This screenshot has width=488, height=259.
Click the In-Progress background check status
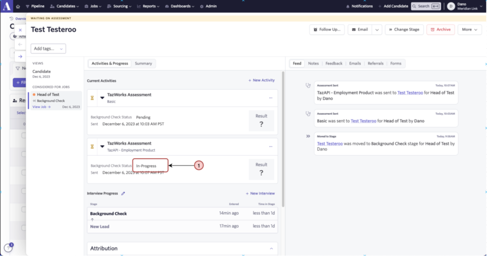pos(146,166)
